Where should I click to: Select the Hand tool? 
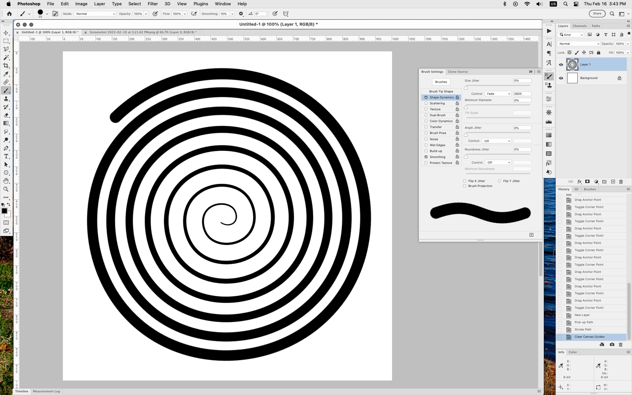click(6, 181)
